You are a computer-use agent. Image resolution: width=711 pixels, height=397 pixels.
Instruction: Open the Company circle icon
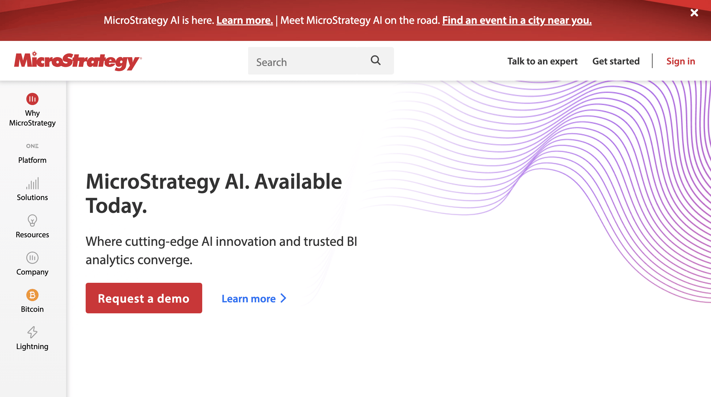(x=32, y=258)
